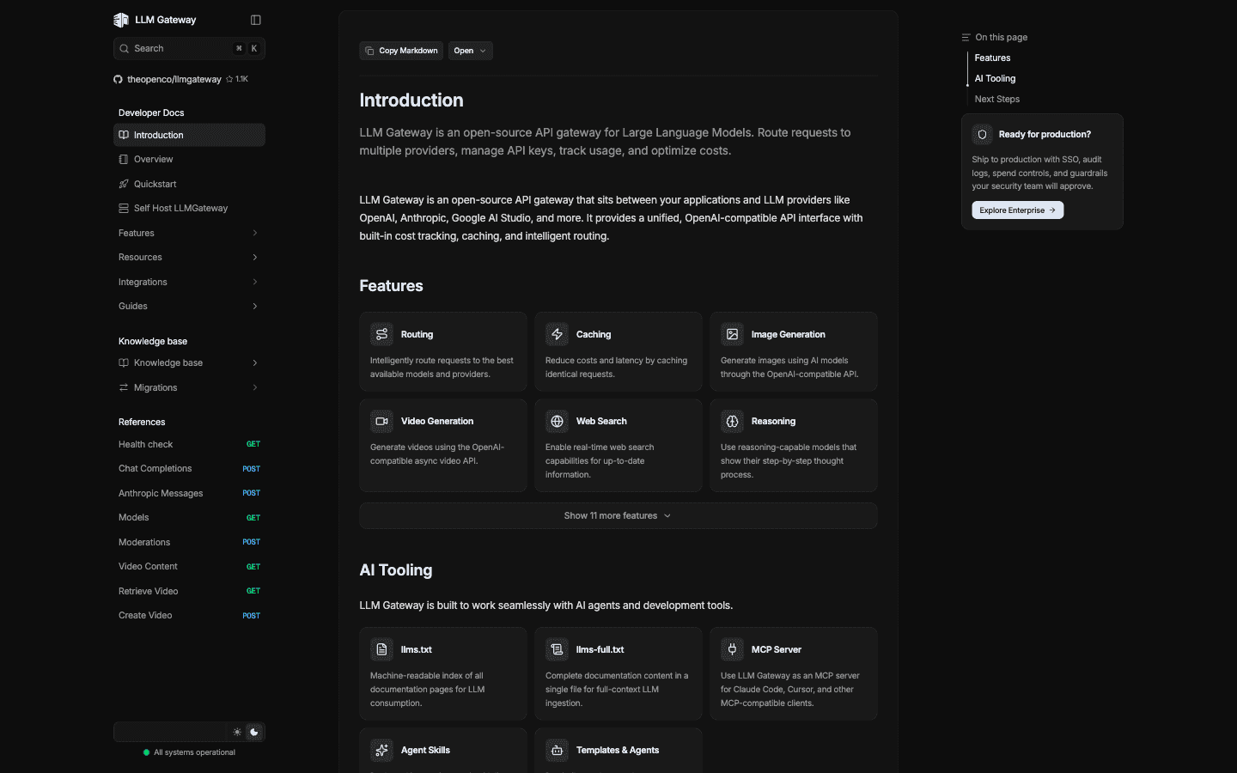Click the Agent Skills sparkle icon

tap(382, 750)
